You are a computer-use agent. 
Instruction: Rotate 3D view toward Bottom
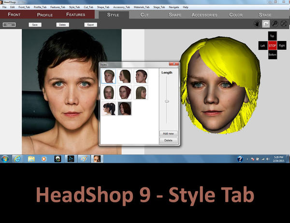[273, 55]
